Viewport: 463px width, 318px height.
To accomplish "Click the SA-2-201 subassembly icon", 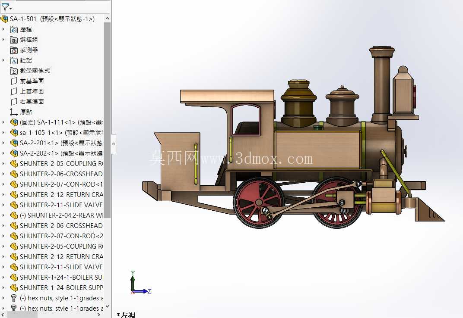I will (x=14, y=143).
